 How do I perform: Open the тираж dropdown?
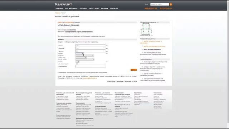point(79,53)
